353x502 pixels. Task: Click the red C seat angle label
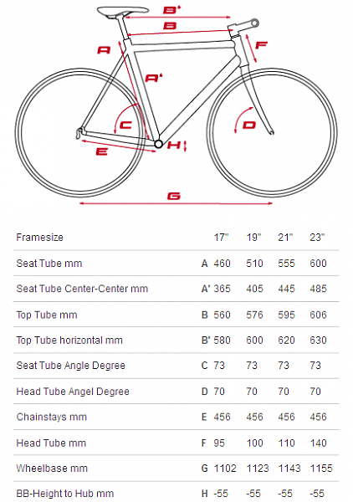pos(125,125)
